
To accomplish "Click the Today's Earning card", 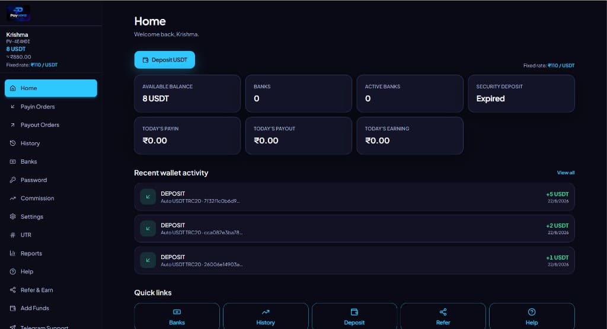I will (x=410, y=136).
